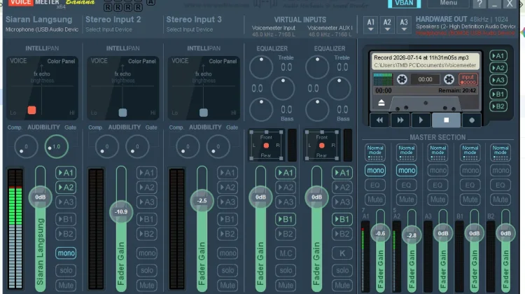The height and width of the screenshot is (294, 525).
Task: Click the recording file name in the cassette
Action: [x=421, y=57]
